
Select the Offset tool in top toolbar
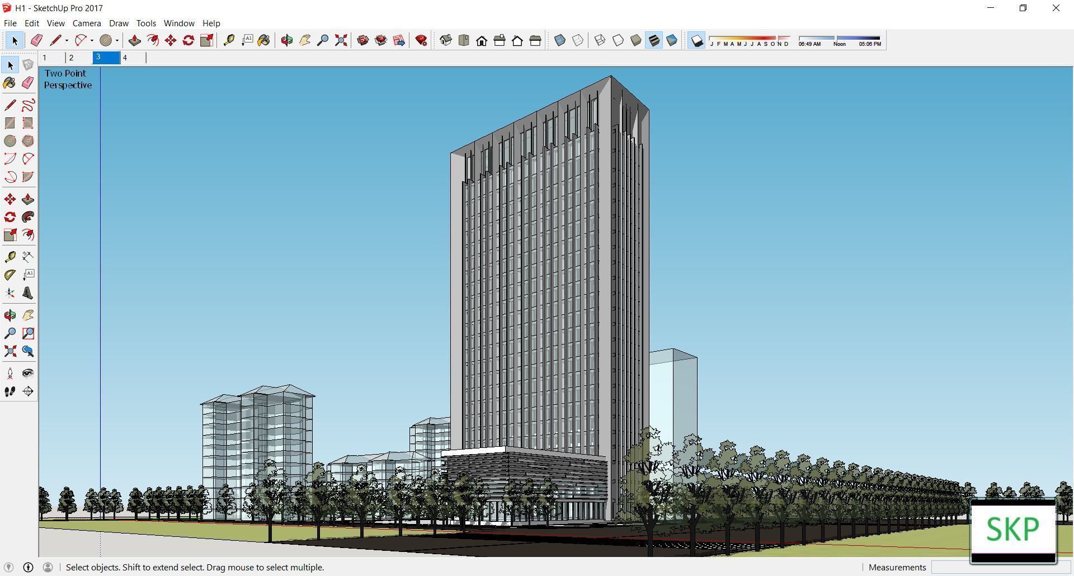(x=152, y=40)
